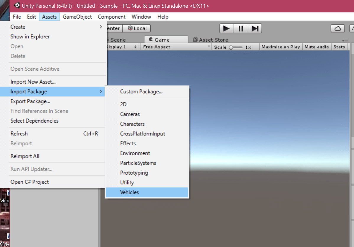Import the Utility package
This screenshot has width=354, height=247.
tap(147, 182)
